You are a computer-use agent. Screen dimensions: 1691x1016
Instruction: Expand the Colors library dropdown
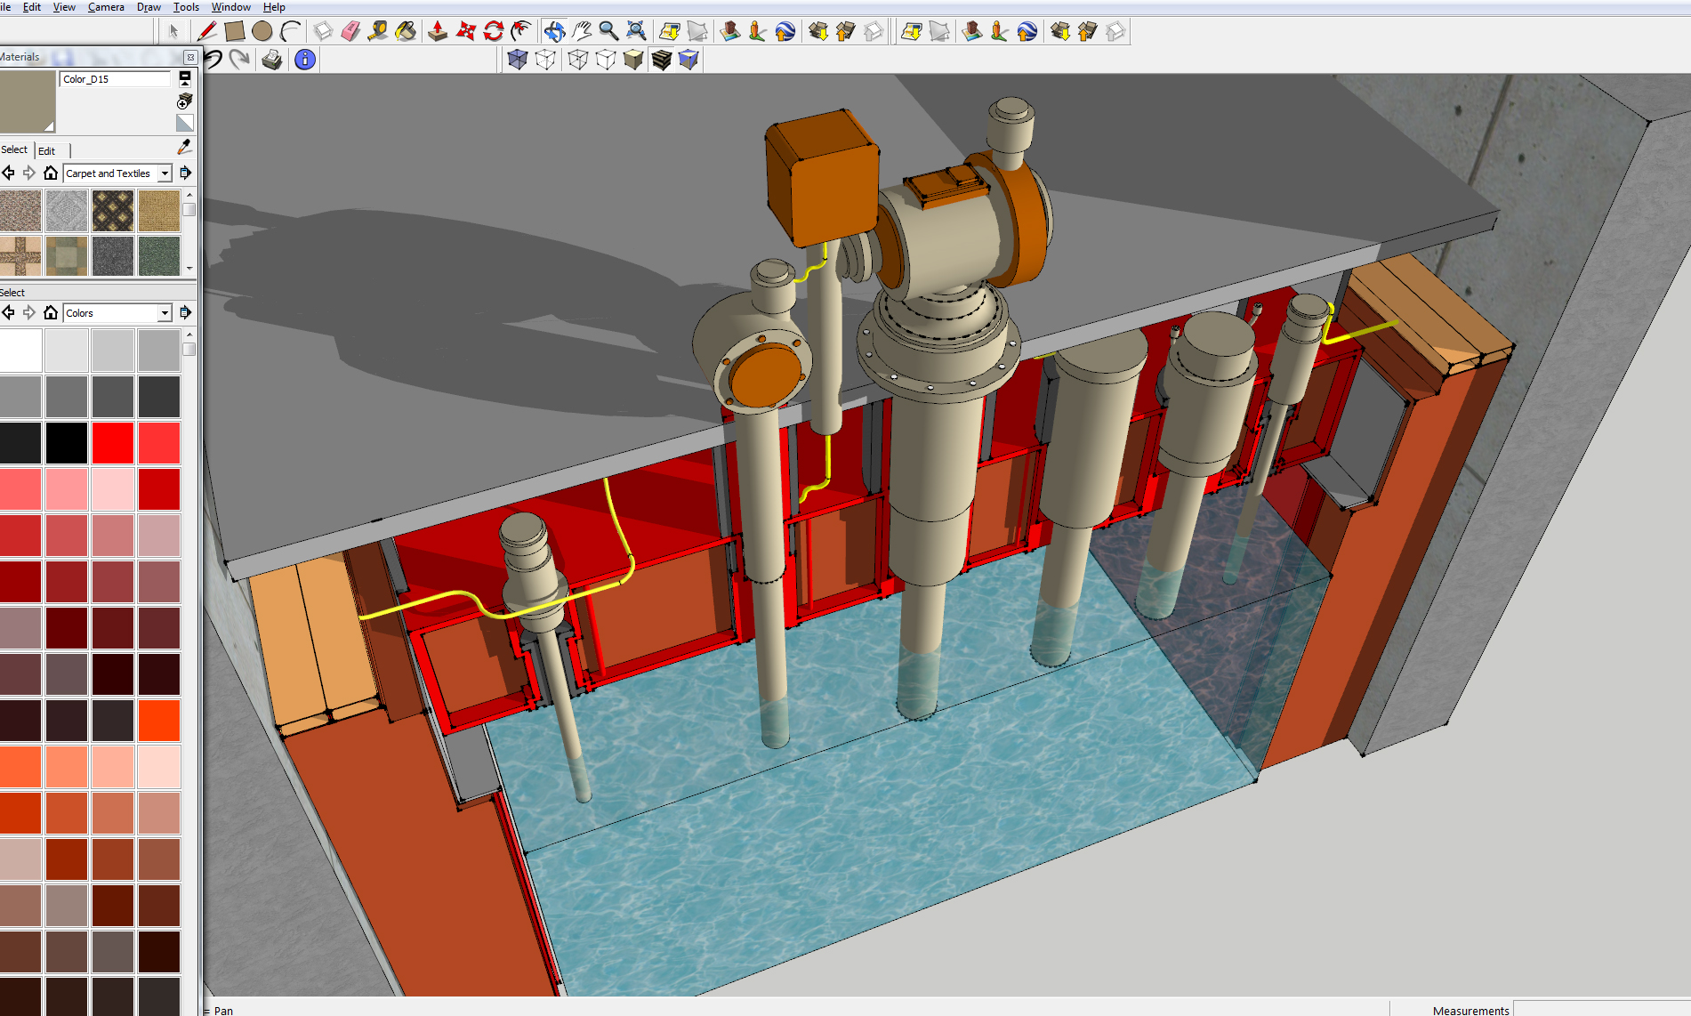pos(165,313)
